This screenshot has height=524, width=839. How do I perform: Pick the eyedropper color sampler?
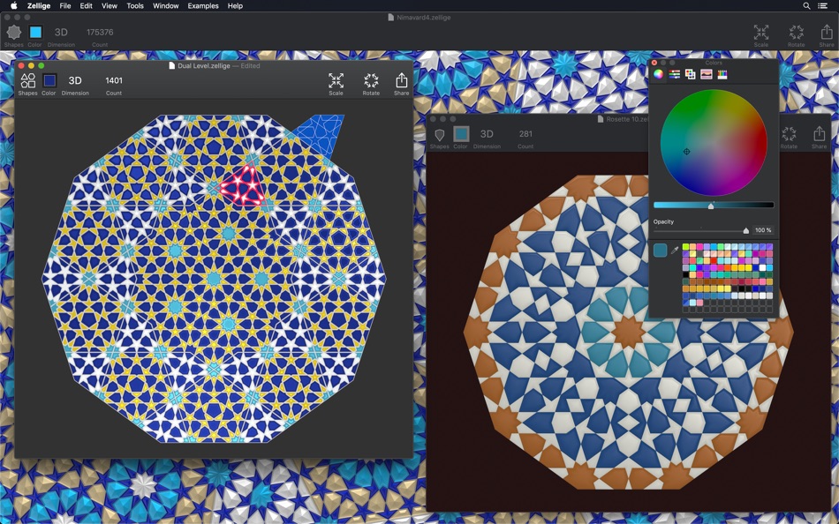pos(675,250)
